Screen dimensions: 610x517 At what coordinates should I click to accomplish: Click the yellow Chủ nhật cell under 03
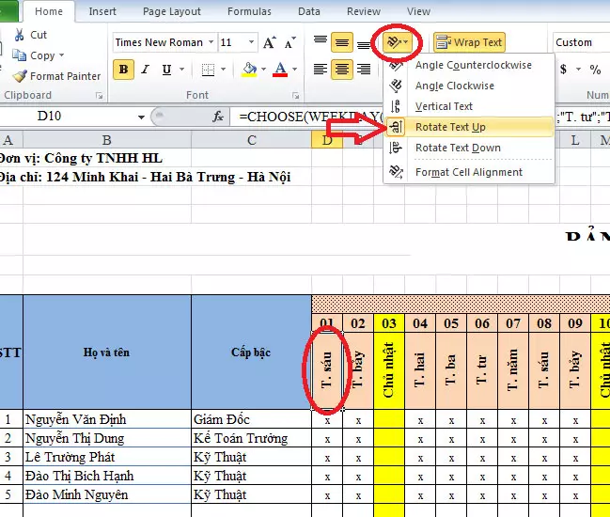click(389, 370)
